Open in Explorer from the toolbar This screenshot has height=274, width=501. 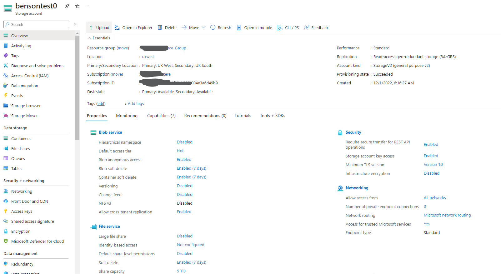tap(133, 27)
